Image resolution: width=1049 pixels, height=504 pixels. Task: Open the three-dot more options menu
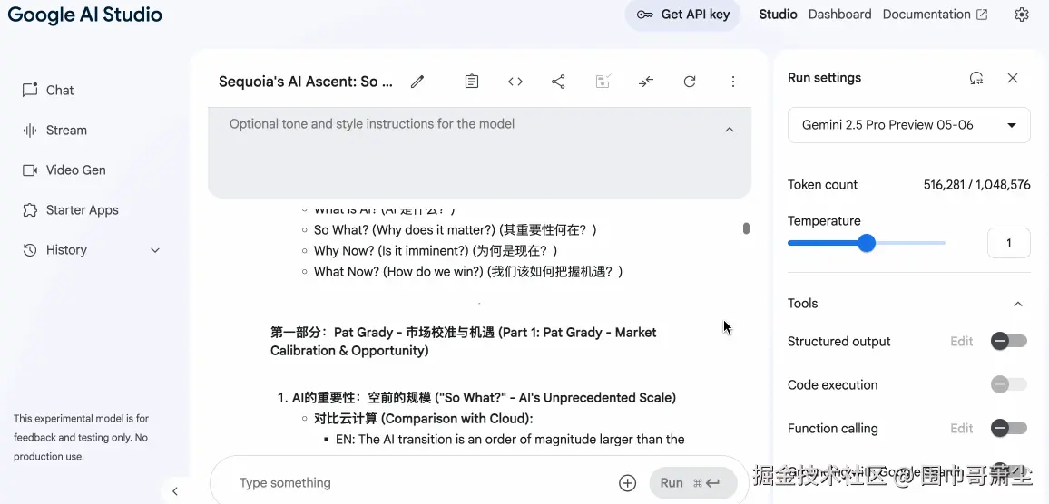733,82
